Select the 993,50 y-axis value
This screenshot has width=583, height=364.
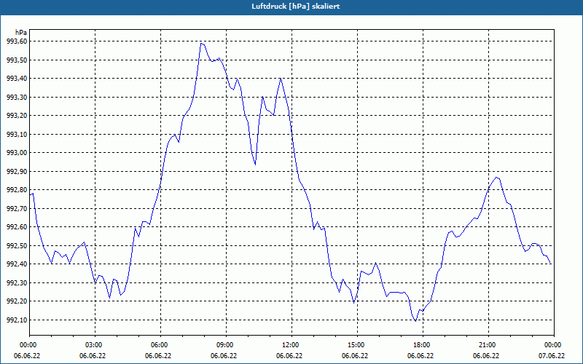(x=17, y=60)
